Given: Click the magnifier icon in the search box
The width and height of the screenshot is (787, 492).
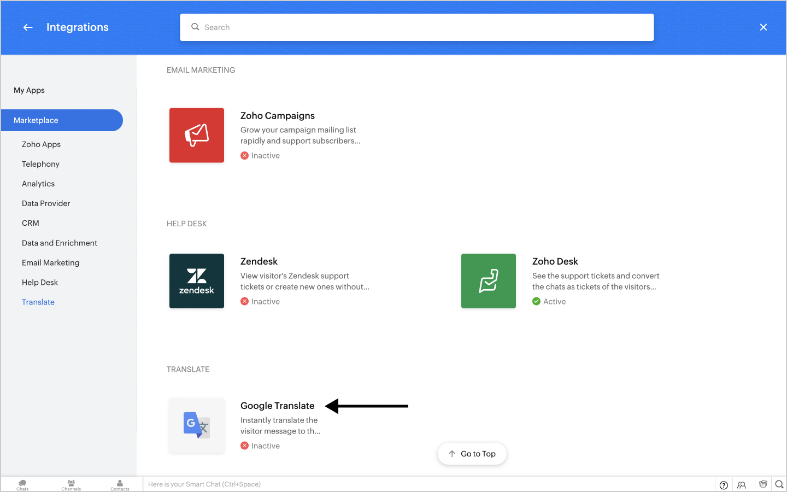Looking at the screenshot, I should coord(195,27).
